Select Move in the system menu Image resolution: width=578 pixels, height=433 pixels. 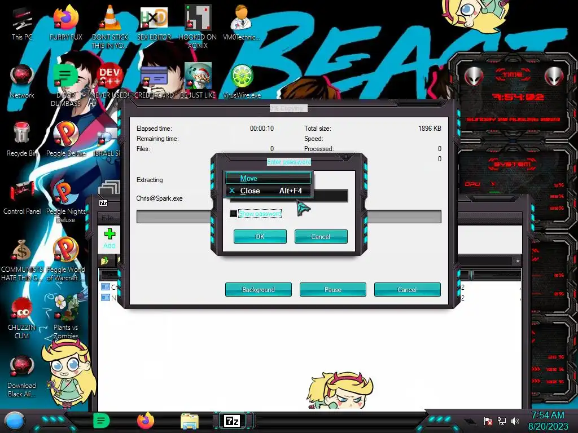[x=268, y=178]
